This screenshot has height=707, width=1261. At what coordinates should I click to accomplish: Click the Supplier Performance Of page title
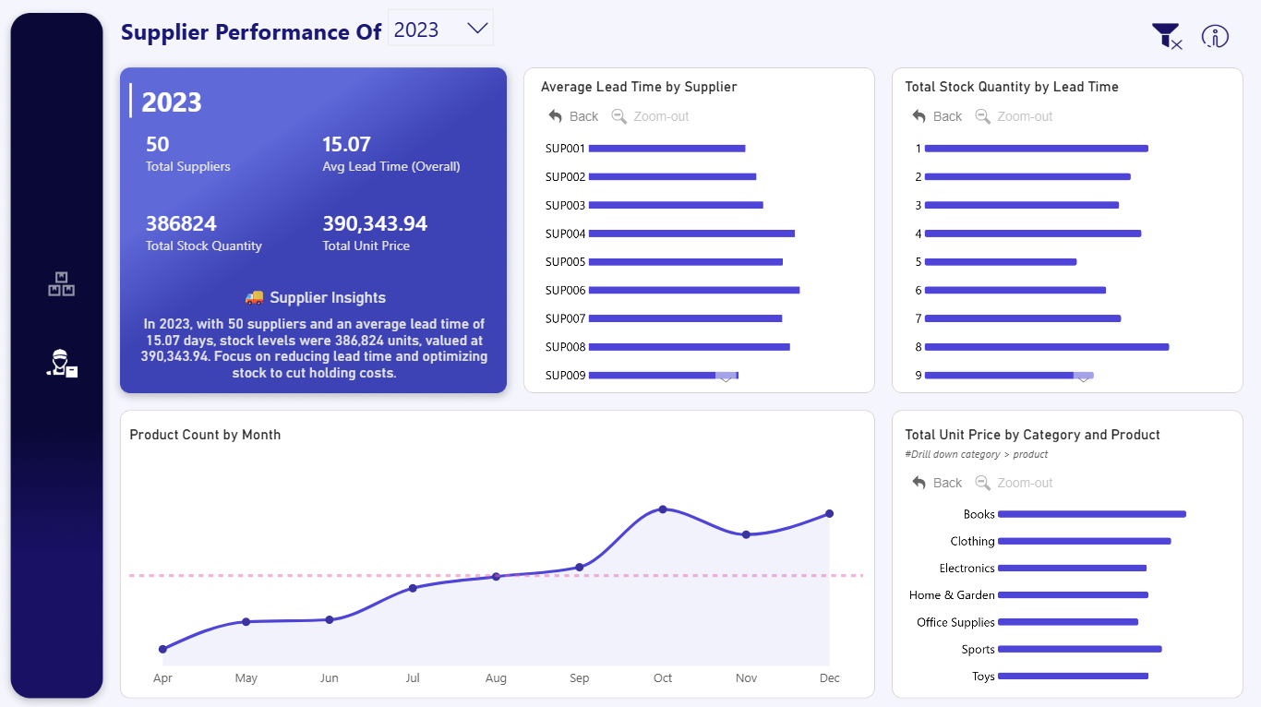[251, 32]
